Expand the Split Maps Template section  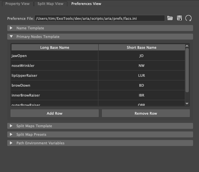click(x=100, y=126)
